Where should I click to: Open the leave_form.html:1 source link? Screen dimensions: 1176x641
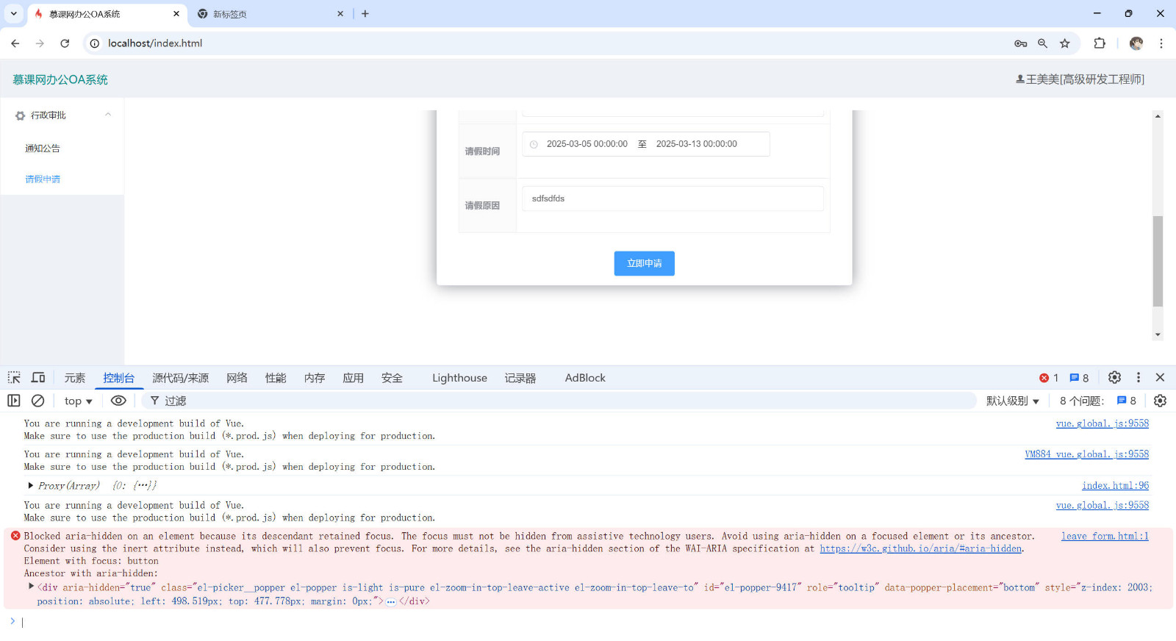[x=1105, y=537]
